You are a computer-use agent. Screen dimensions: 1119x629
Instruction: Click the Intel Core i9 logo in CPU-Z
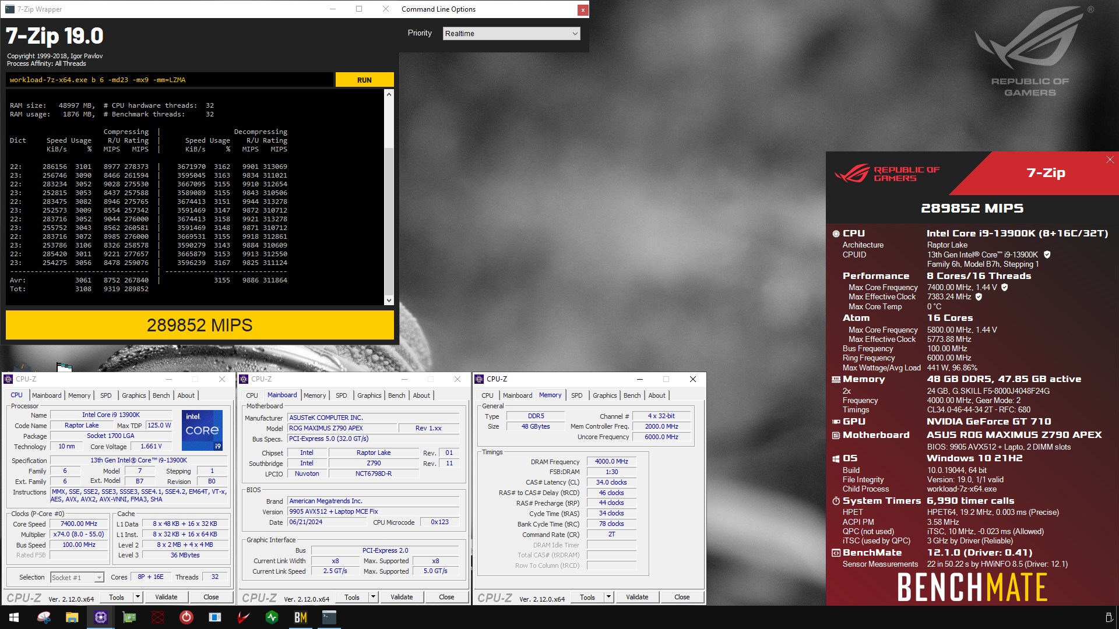pos(202,430)
